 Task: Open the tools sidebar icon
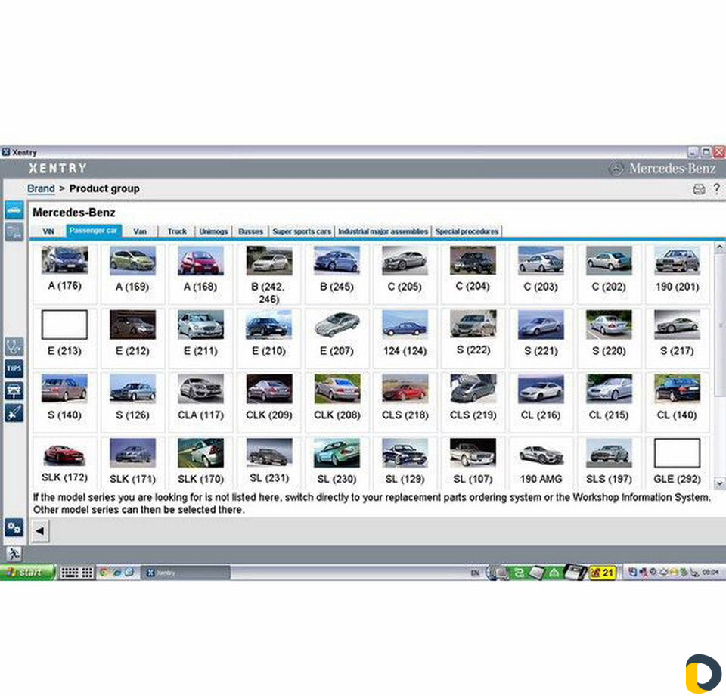pyautogui.click(x=14, y=412)
